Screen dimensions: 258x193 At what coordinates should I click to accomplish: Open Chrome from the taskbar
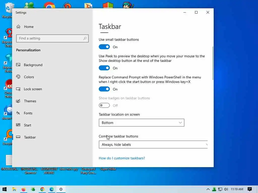(42, 189)
